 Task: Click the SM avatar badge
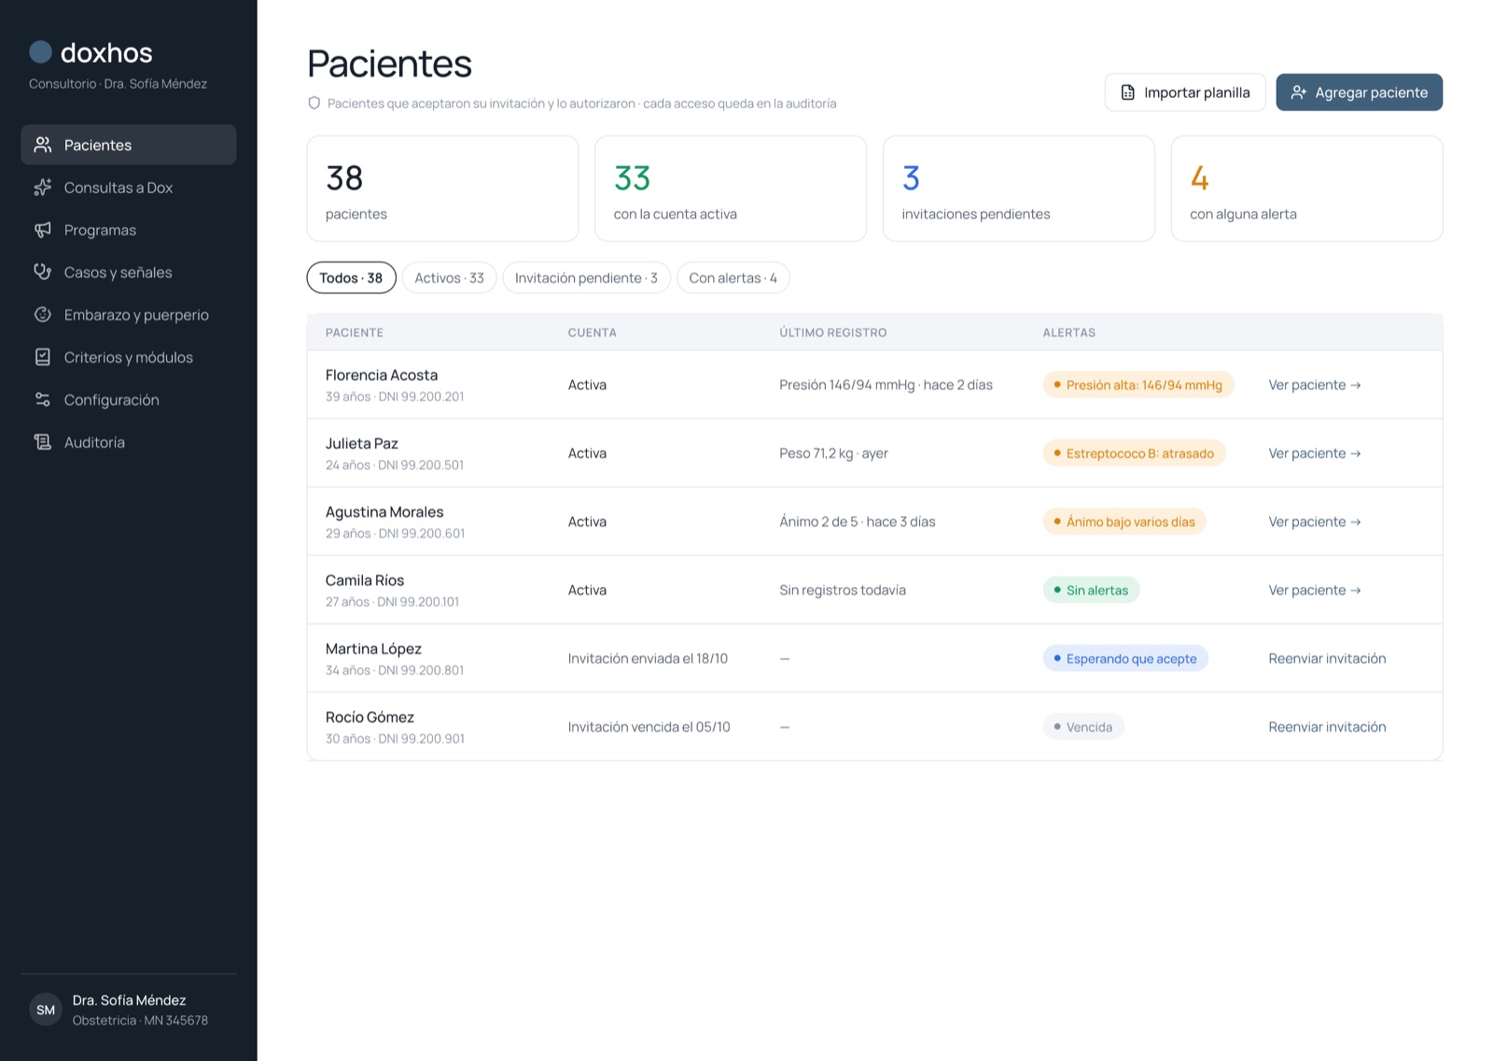46,1010
